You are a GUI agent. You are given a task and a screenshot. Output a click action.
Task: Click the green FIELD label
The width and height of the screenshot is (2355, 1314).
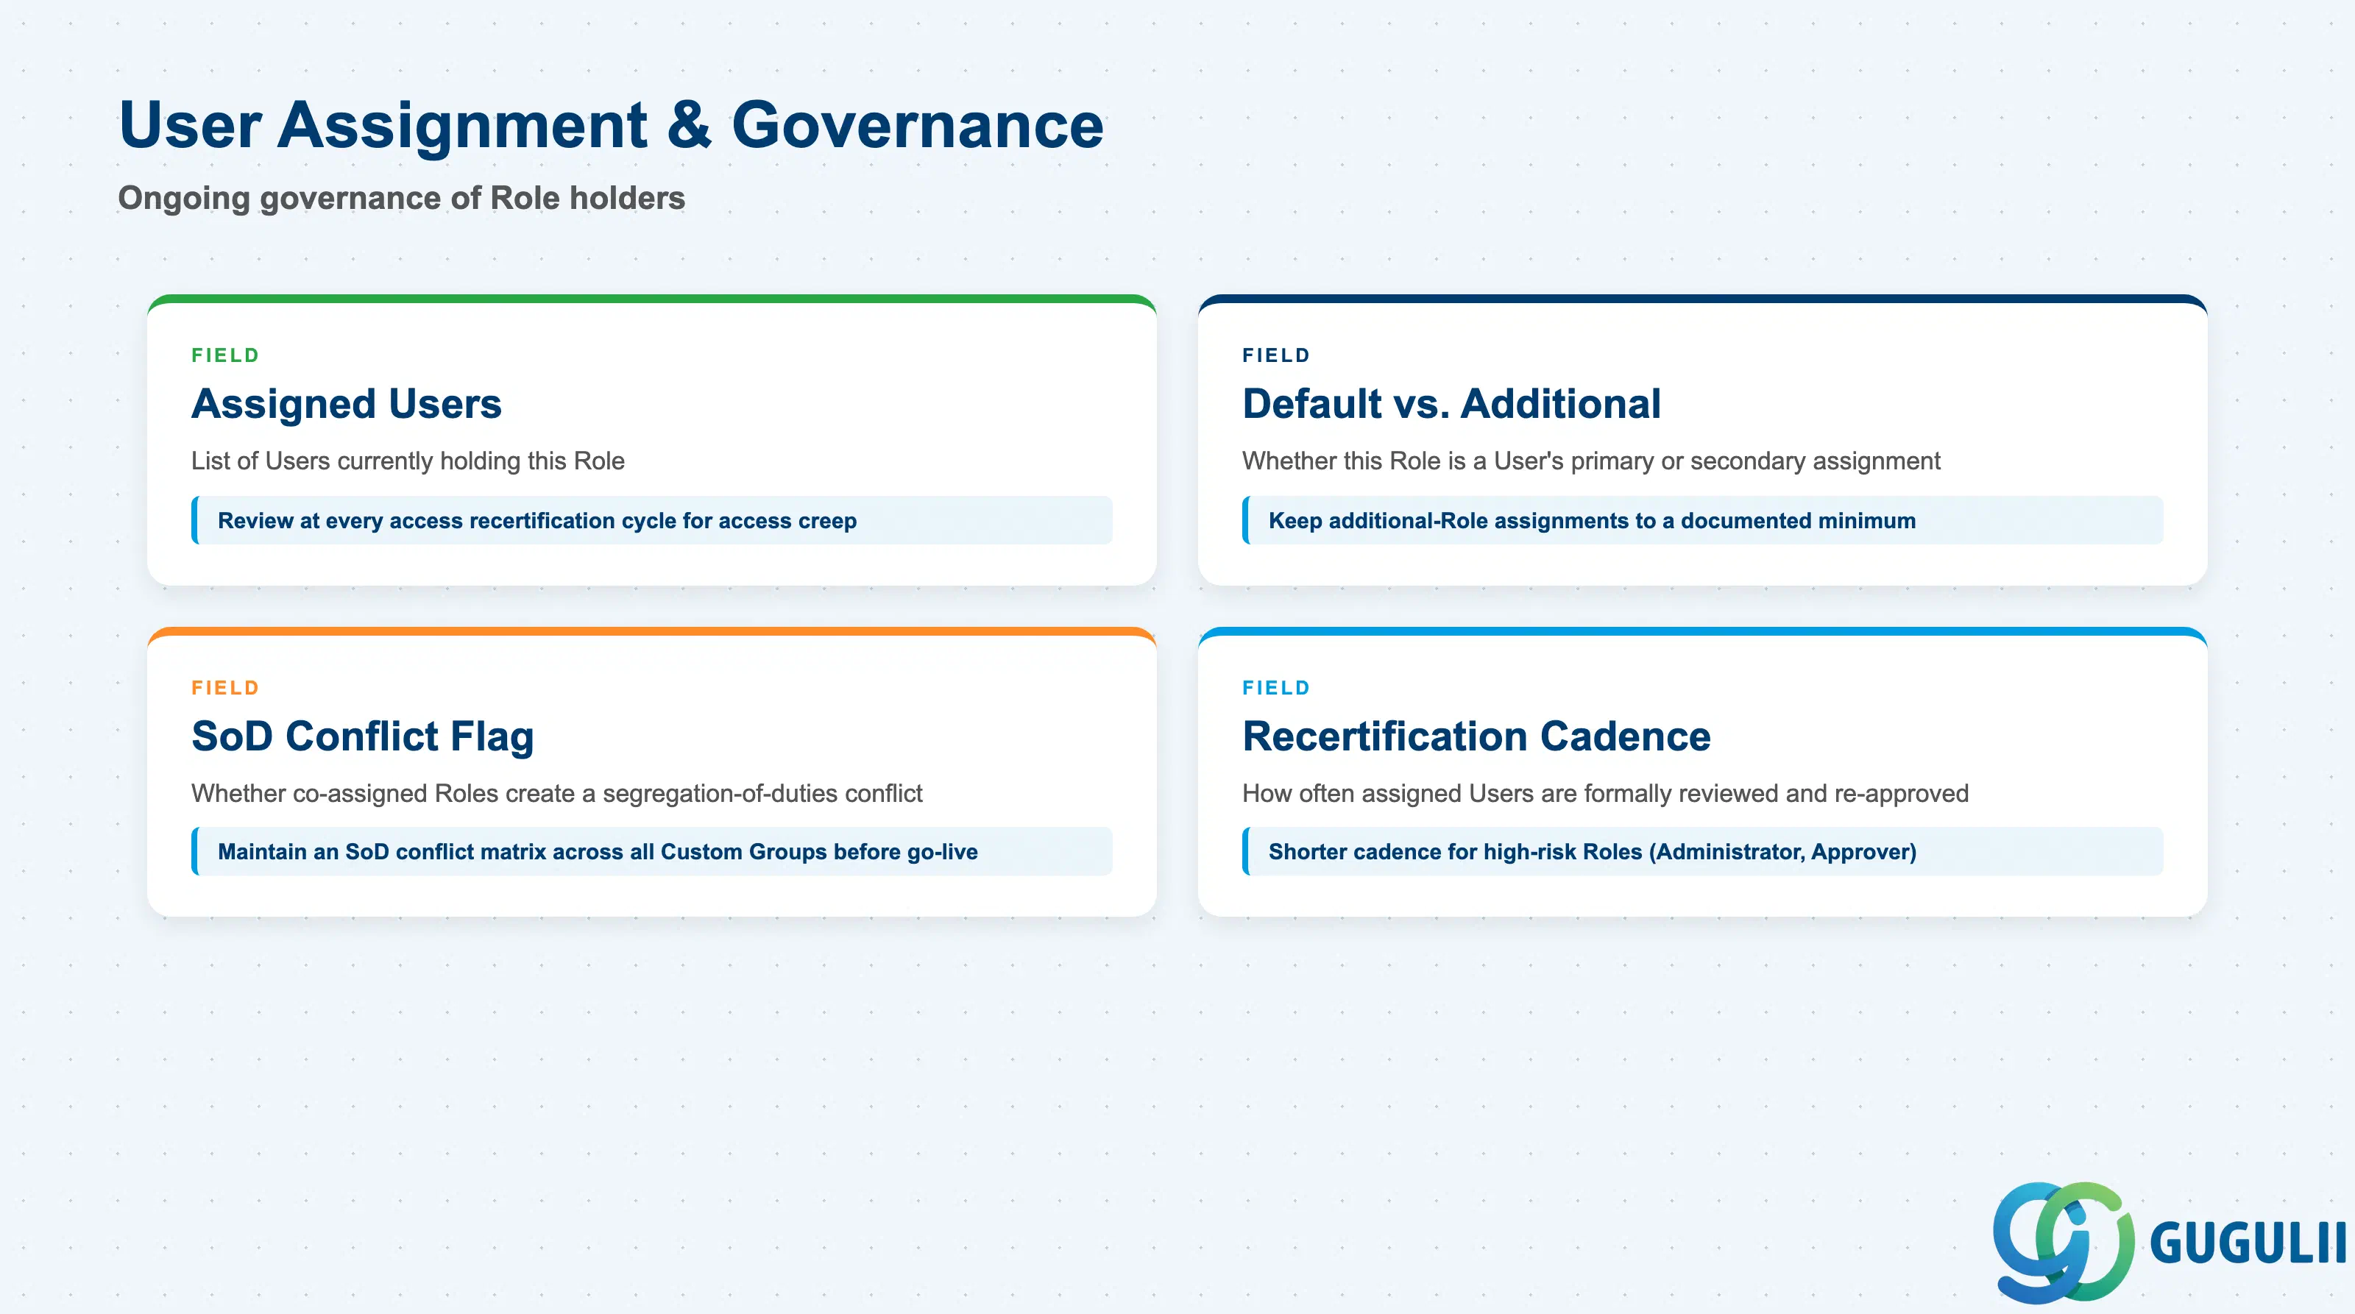click(225, 355)
